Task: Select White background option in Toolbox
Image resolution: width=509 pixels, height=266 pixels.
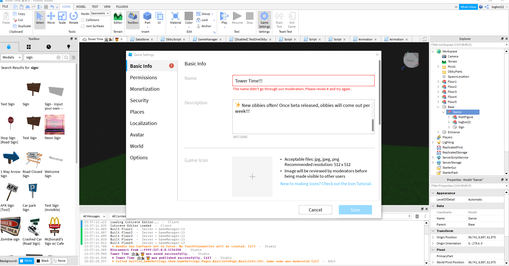Action: tap(26, 261)
